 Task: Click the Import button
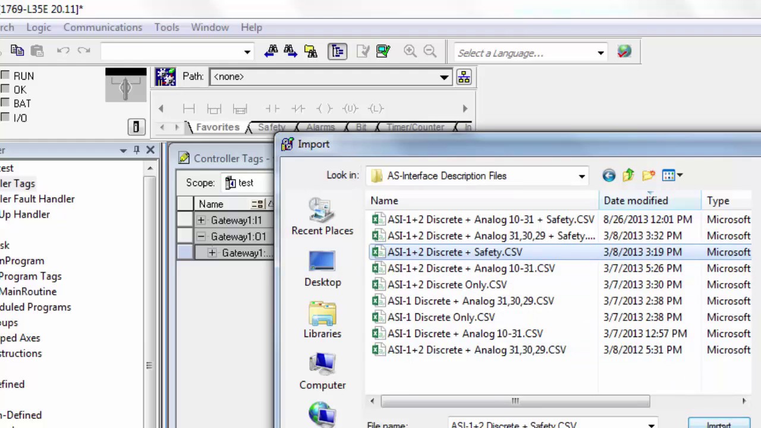click(x=719, y=424)
